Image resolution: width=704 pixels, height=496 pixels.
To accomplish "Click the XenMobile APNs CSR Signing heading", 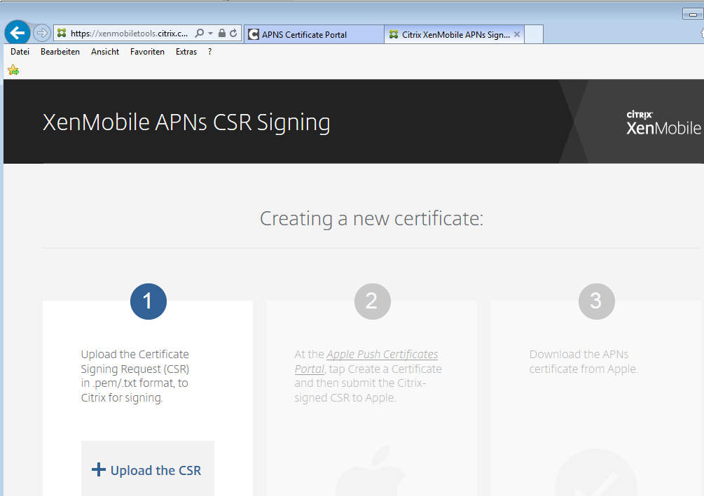I will coord(186,122).
